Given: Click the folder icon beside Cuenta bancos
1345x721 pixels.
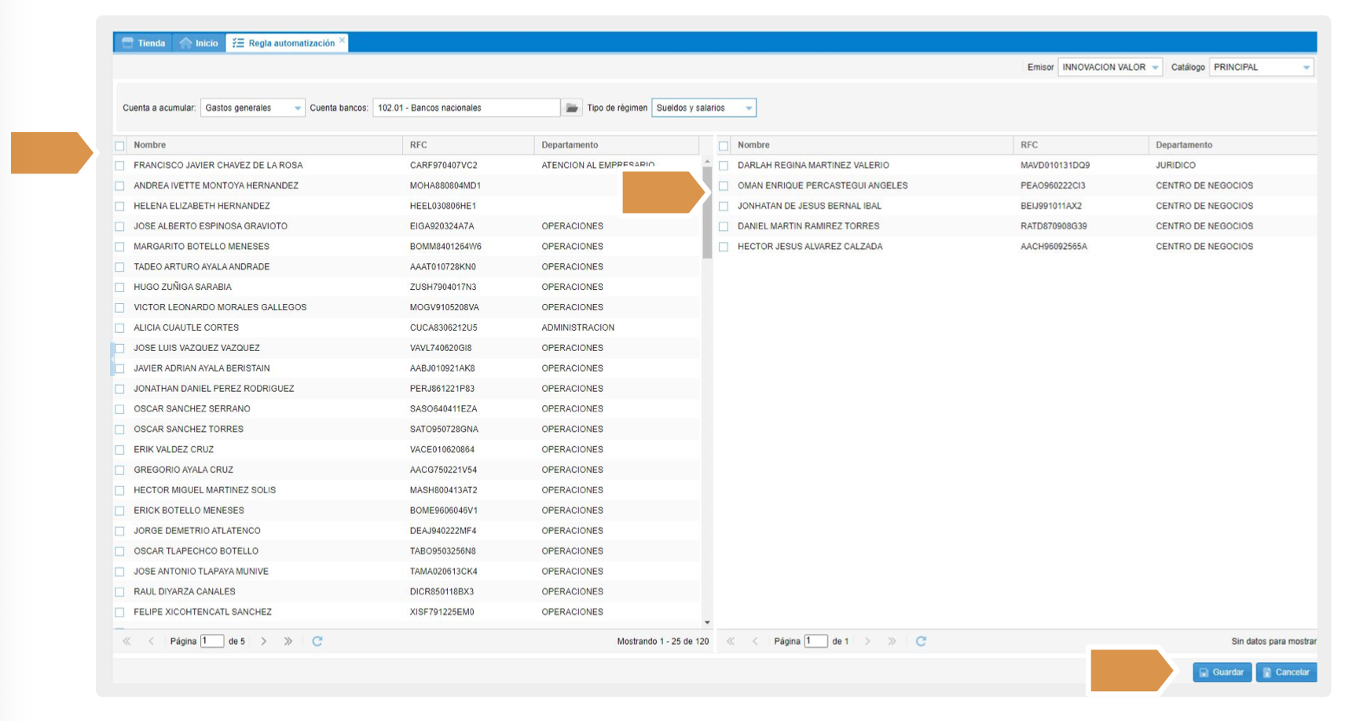Looking at the screenshot, I should point(572,108).
